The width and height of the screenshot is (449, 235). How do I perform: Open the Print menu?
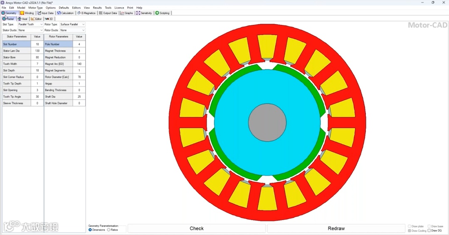130,8
